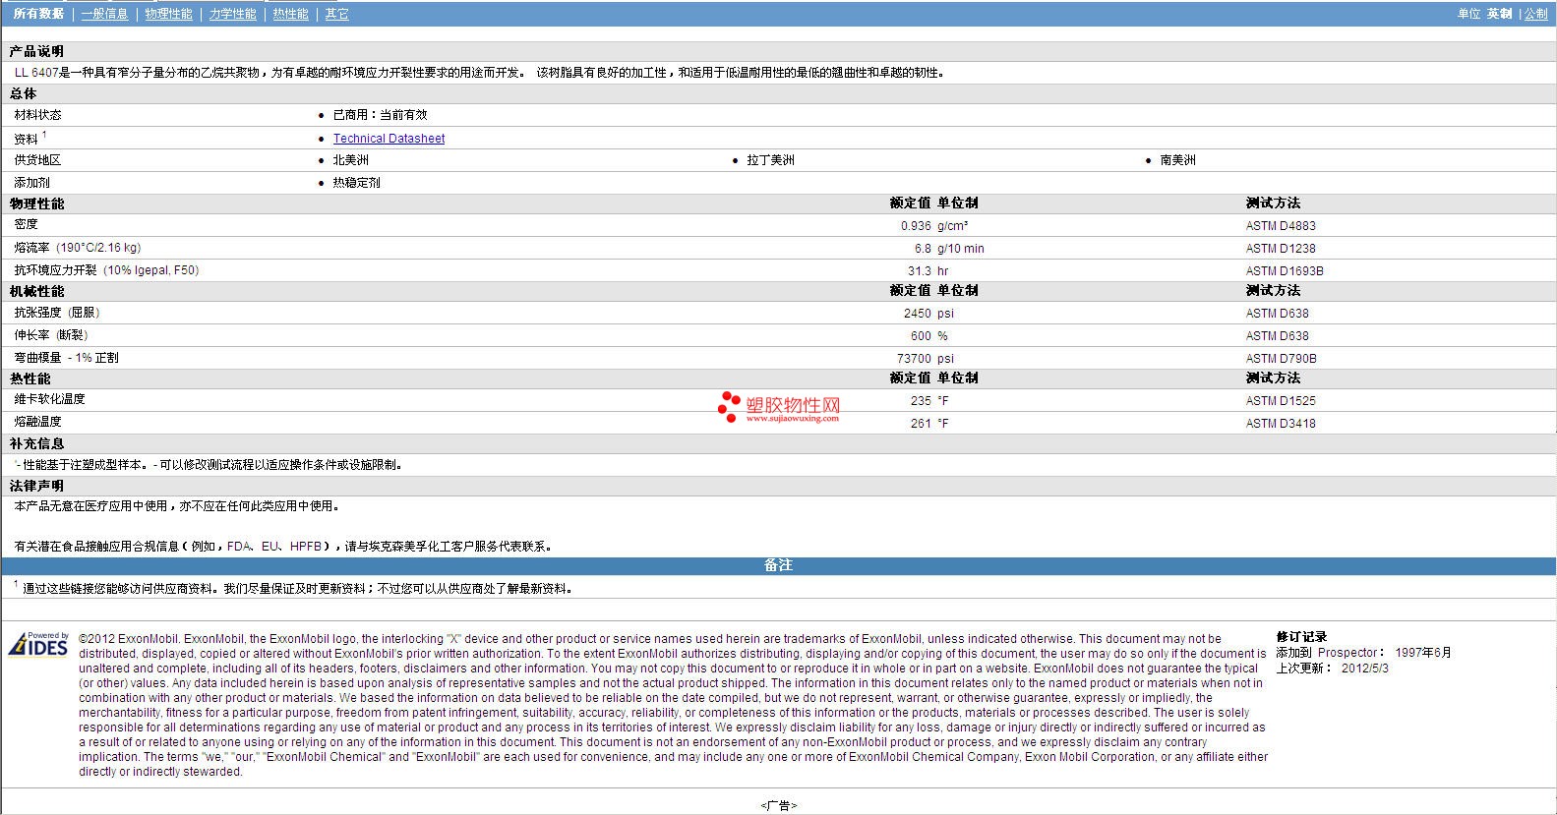Switch to the 其它 tab
The image size is (1557, 815).
coord(336,14)
